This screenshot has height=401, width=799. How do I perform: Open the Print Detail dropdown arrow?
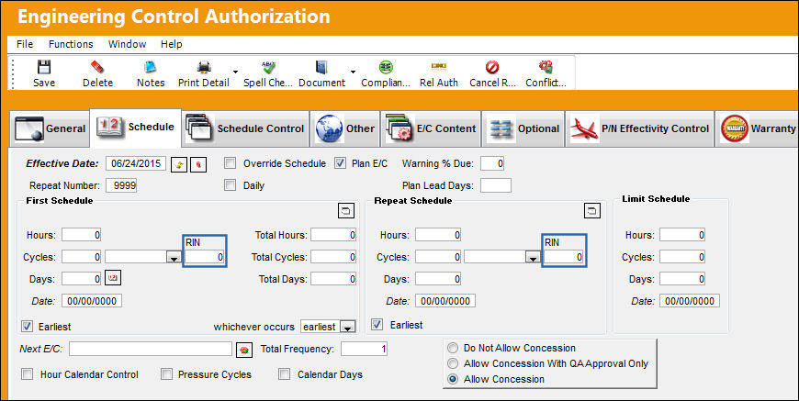click(x=235, y=72)
